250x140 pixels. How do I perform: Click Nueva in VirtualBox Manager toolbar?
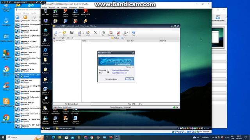point(17,18)
